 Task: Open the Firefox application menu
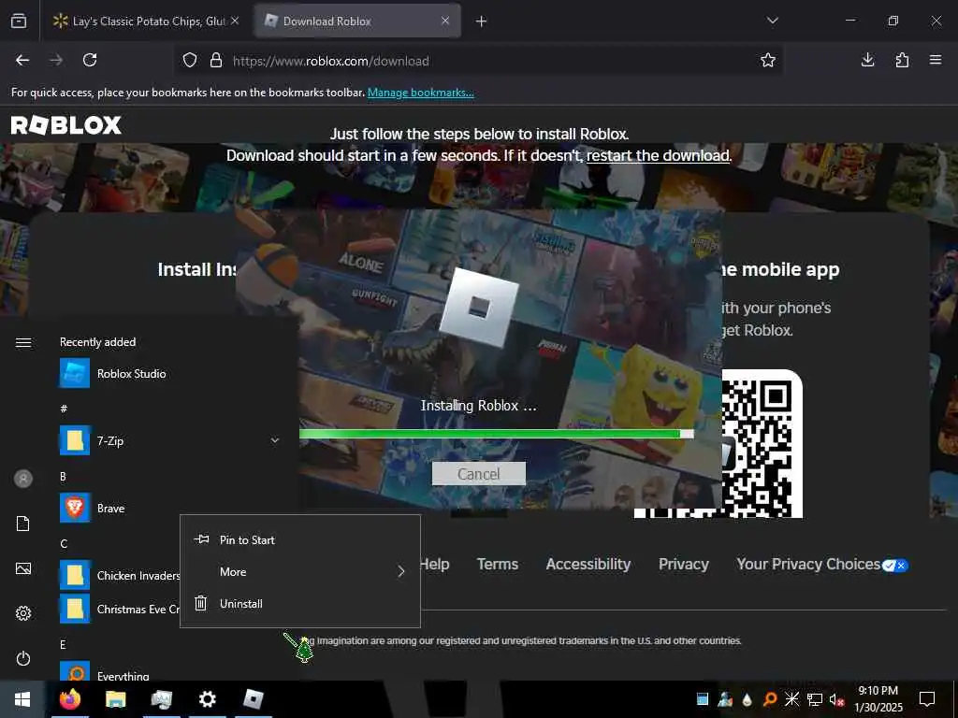point(936,60)
